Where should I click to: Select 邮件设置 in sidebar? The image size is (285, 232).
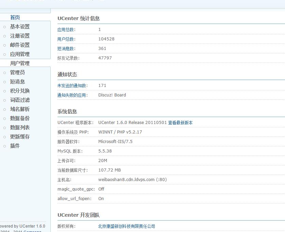coord(20,45)
